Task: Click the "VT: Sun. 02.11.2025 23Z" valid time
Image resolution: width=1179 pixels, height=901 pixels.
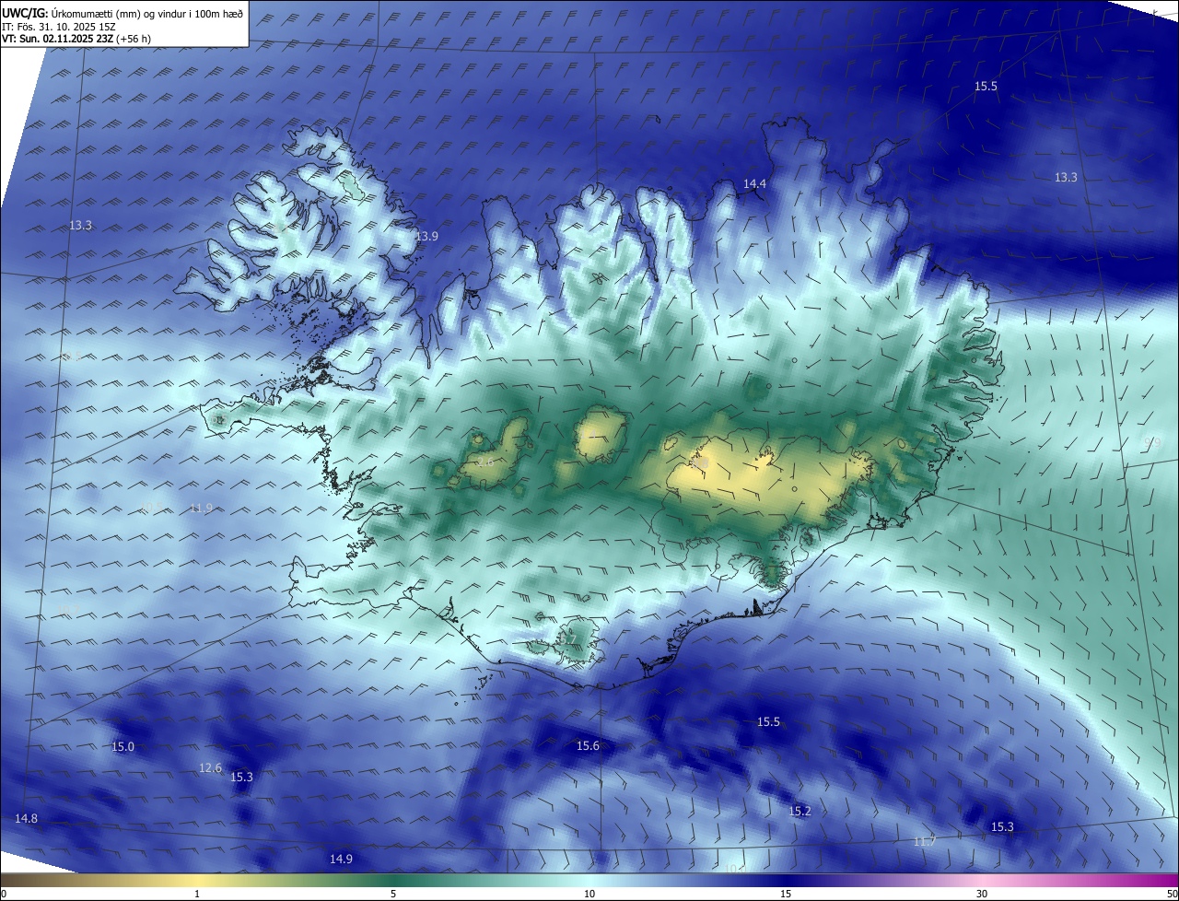Action: coord(58,39)
